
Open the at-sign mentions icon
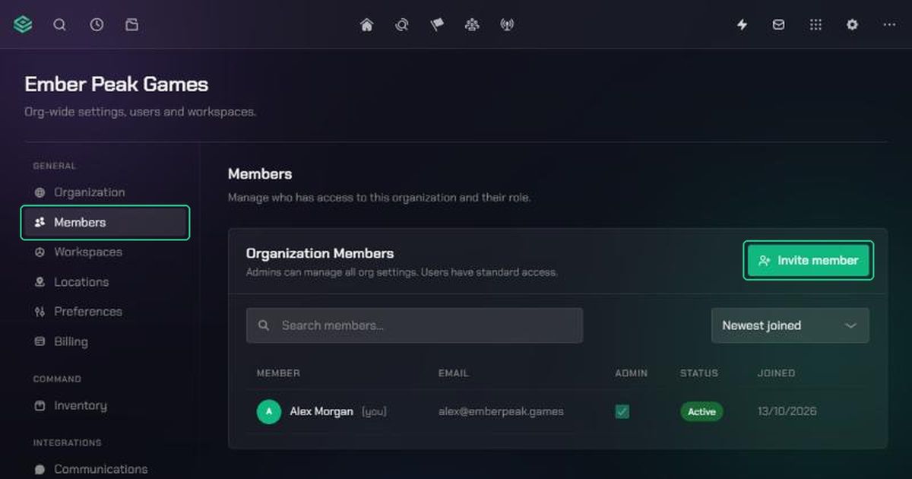402,25
